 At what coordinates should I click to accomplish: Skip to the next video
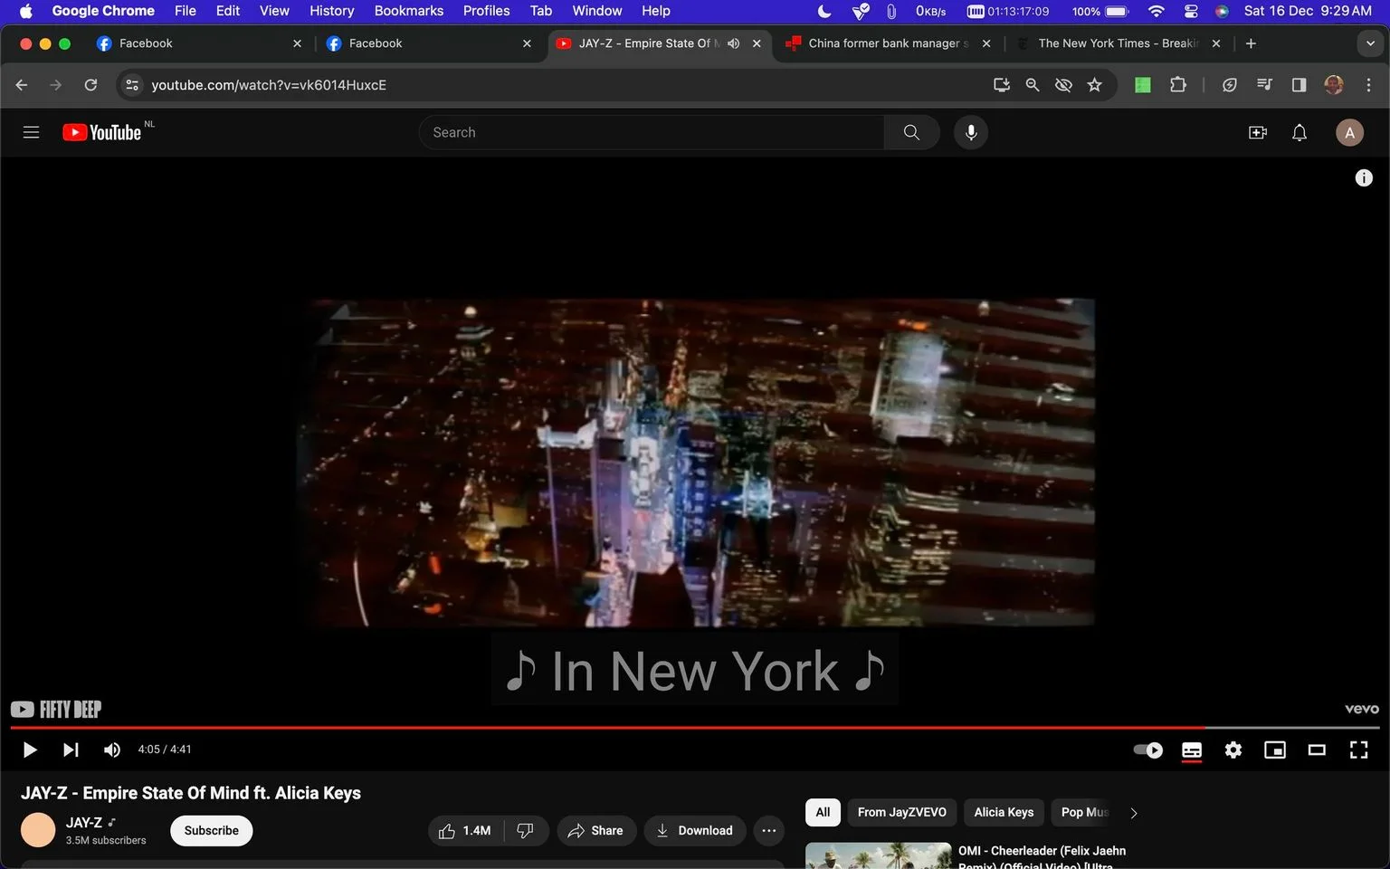[x=71, y=750]
